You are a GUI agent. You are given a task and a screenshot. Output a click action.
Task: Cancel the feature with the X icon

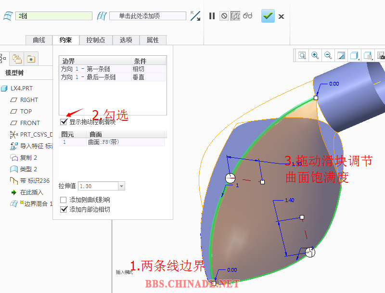[x=282, y=16]
